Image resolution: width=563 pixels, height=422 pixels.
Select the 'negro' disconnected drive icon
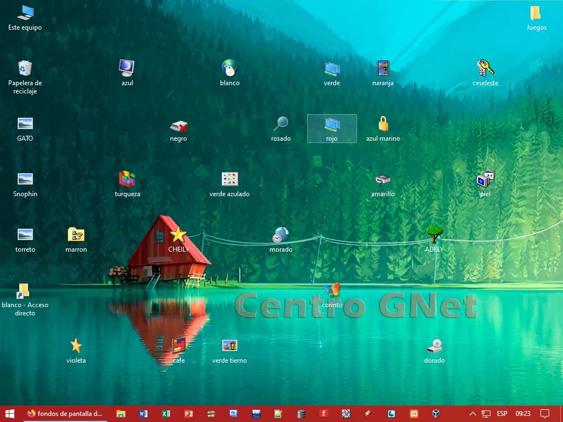pos(178,127)
